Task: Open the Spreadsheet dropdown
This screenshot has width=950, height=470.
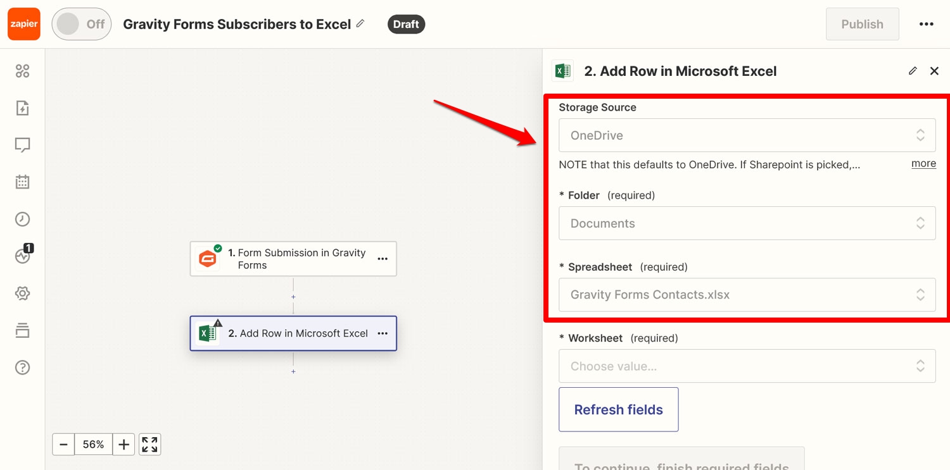Action: pyautogui.click(x=747, y=295)
